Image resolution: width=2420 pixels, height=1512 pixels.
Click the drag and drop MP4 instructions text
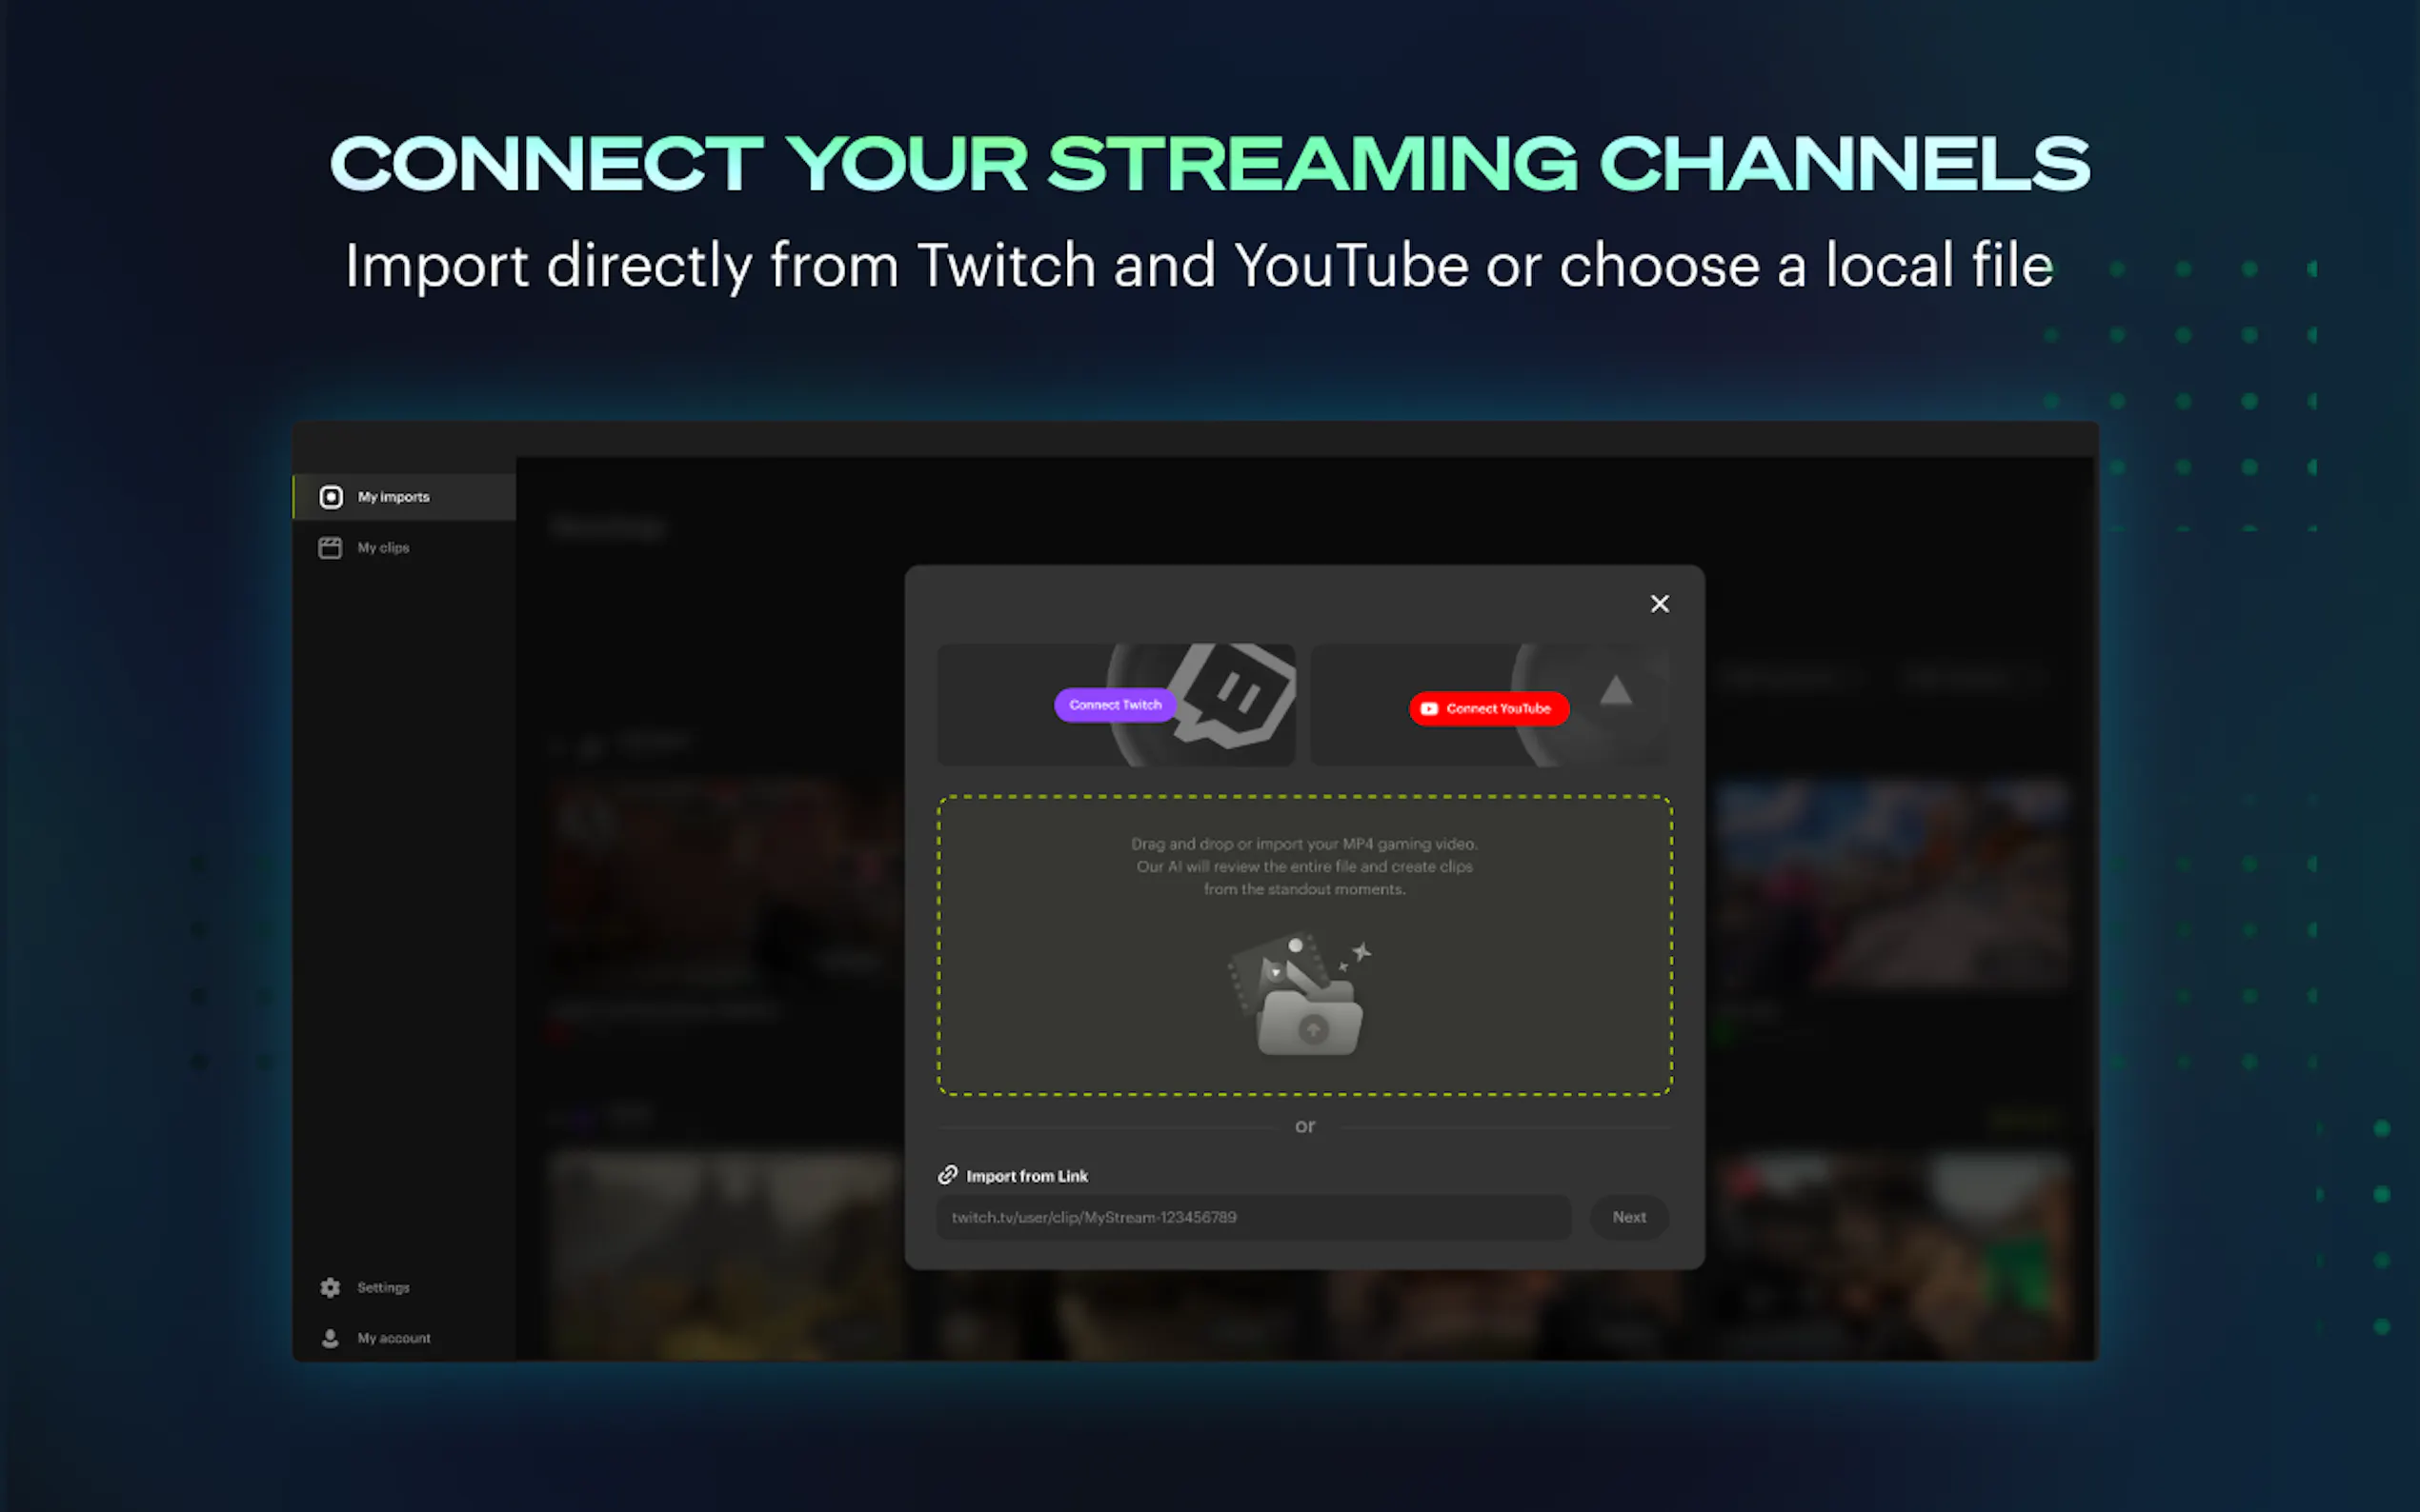1304,867
